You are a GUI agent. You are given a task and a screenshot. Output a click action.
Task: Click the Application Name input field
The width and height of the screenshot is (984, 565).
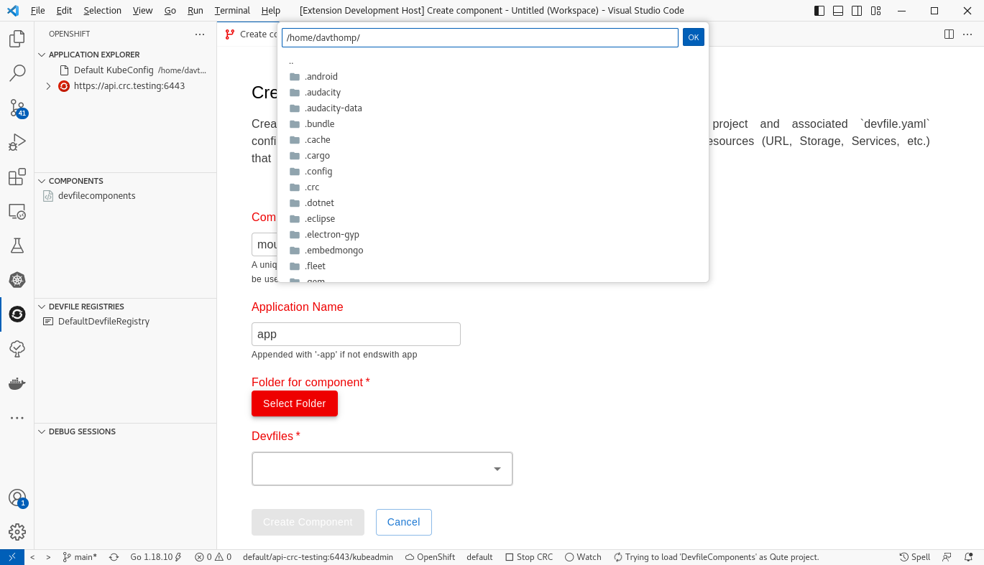(356, 334)
